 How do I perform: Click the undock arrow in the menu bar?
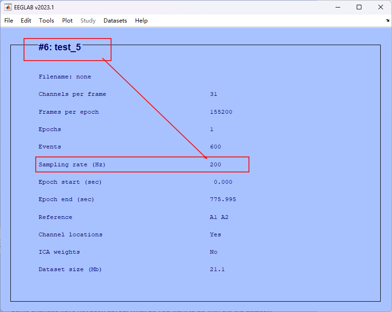[x=387, y=21]
